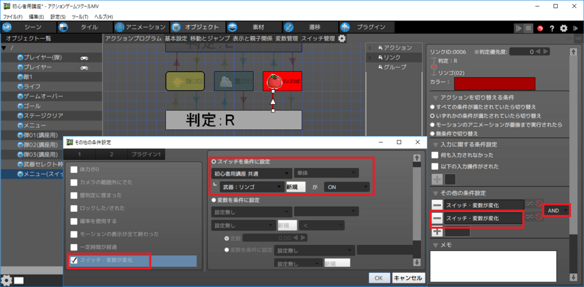
Task: Click the gear icon below the object list
Action: click(x=6, y=280)
